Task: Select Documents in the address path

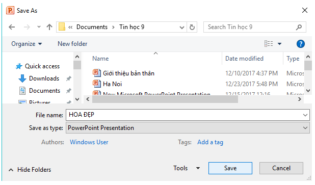Action: coord(92,27)
